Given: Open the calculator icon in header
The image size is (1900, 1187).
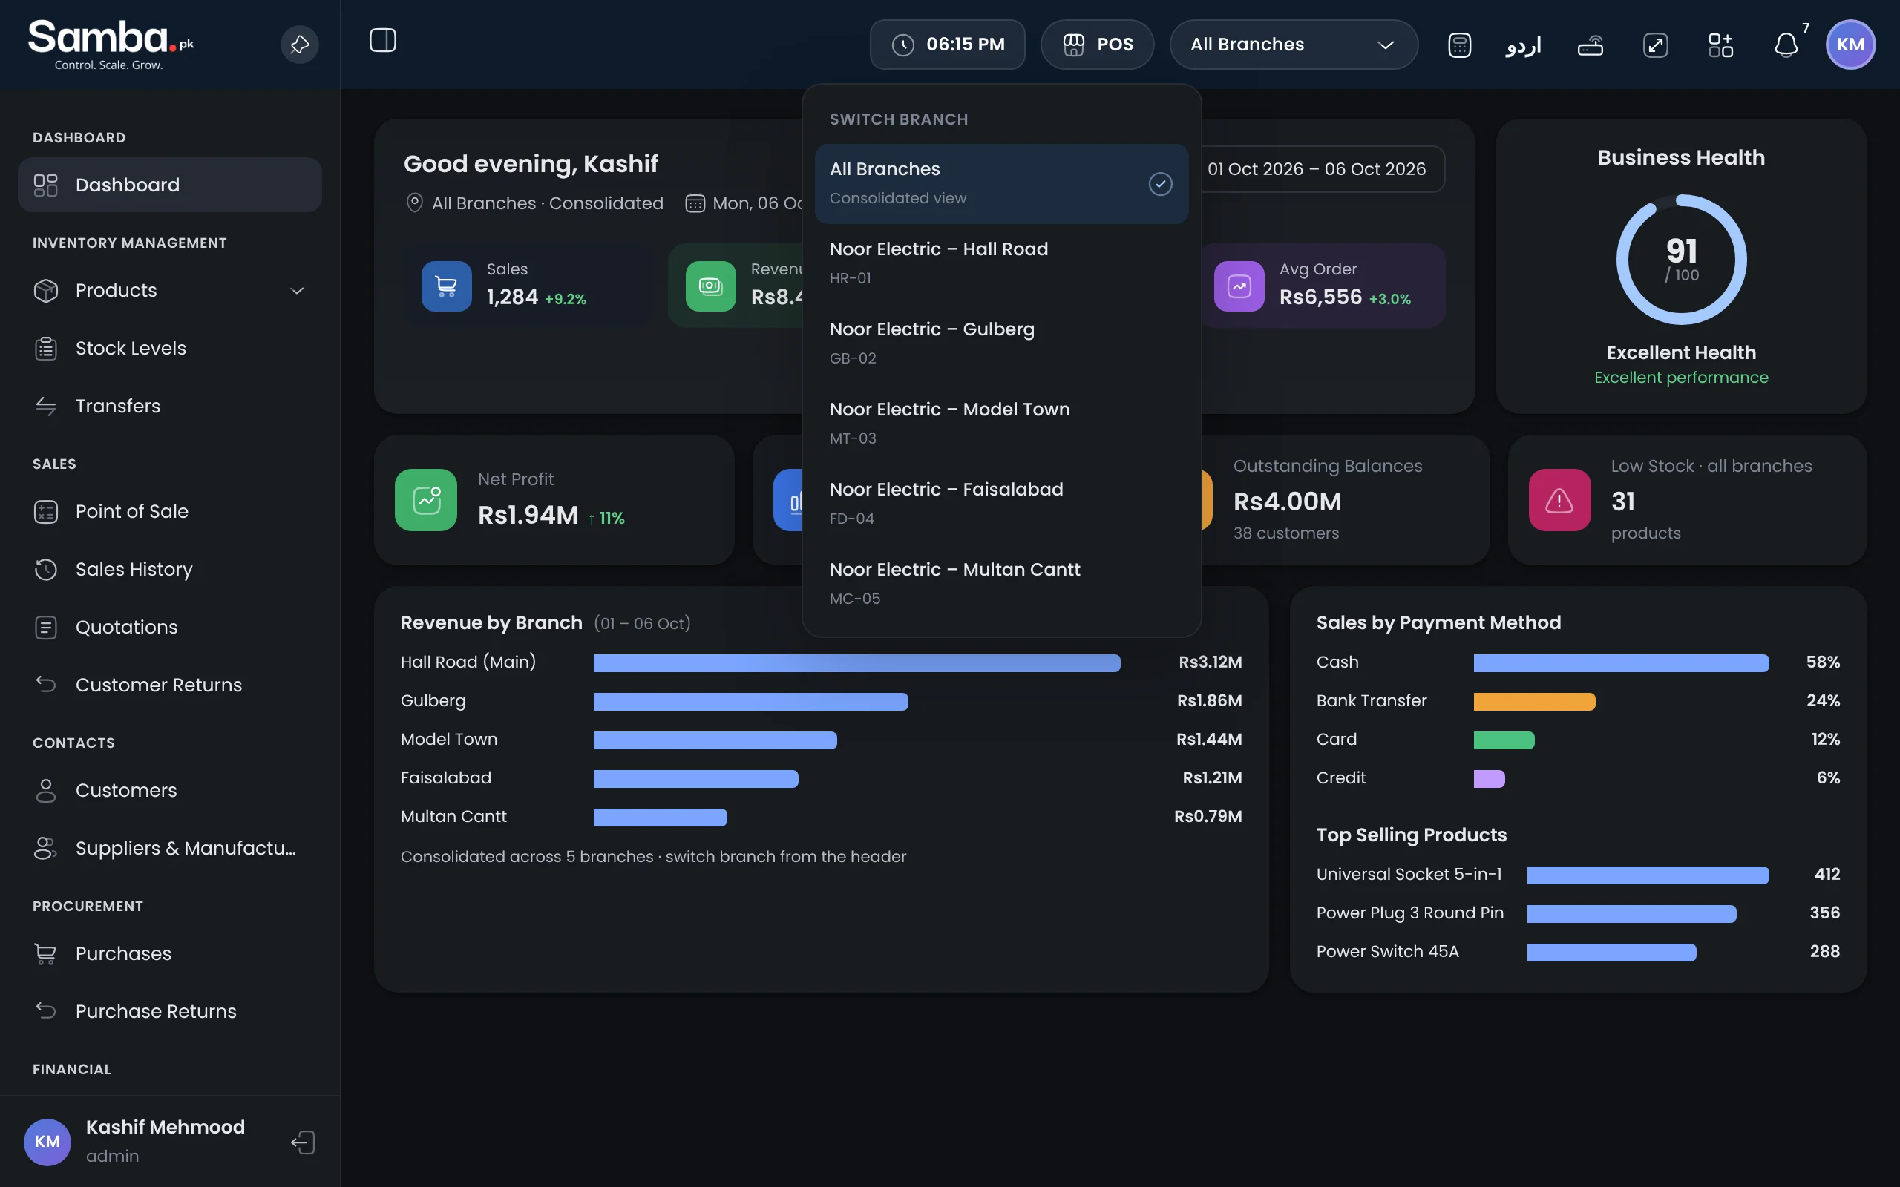Looking at the screenshot, I should [x=1458, y=45].
